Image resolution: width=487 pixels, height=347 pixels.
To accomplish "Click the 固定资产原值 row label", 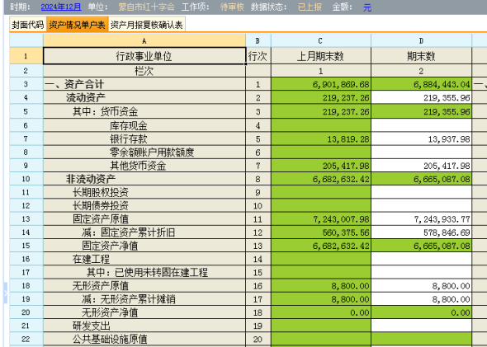I will coord(101,219).
